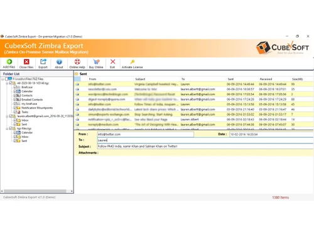Select email with subject 'Stop Searching. Start Asking.'
This screenshot has width=314, height=235.
point(193,115)
